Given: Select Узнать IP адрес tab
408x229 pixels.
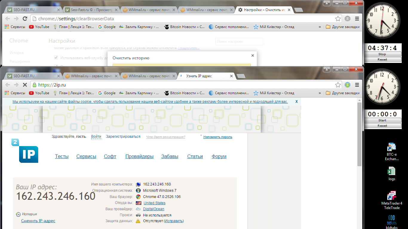Looking at the screenshot, I should click(207, 76).
